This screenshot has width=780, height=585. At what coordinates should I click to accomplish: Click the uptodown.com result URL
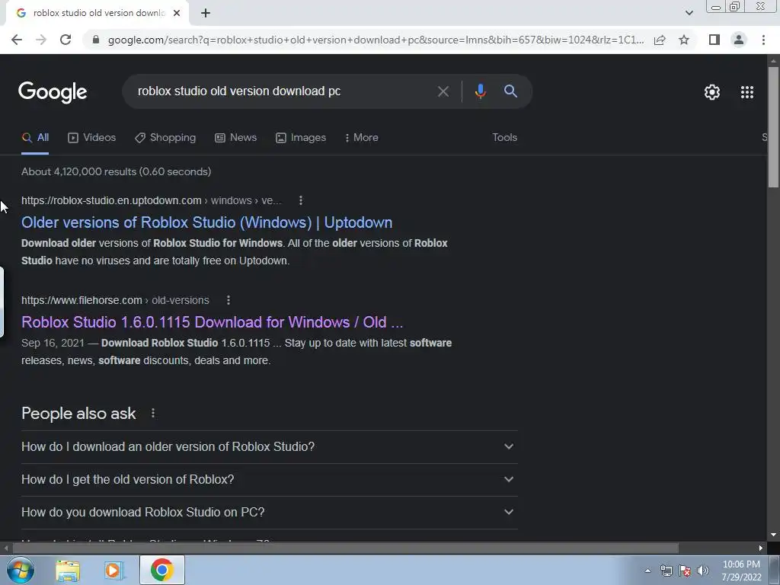pos(152,200)
